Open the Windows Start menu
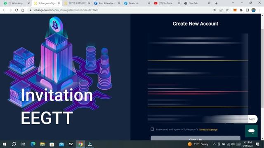264x148 pixels. click(5, 144)
